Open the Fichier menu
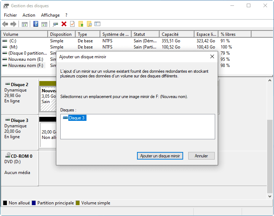 click(10, 15)
